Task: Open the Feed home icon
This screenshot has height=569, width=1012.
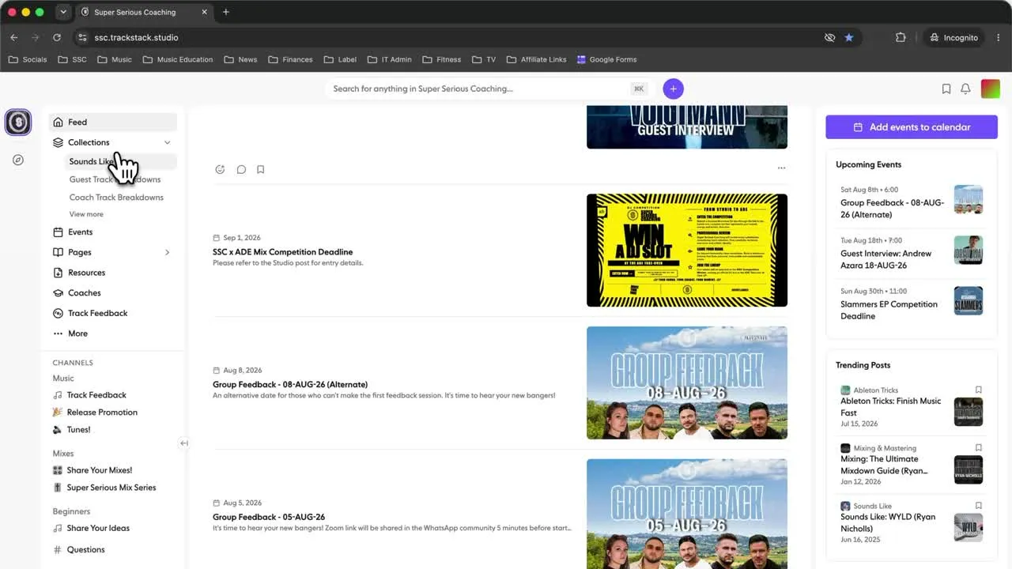Action: click(x=58, y=122)
